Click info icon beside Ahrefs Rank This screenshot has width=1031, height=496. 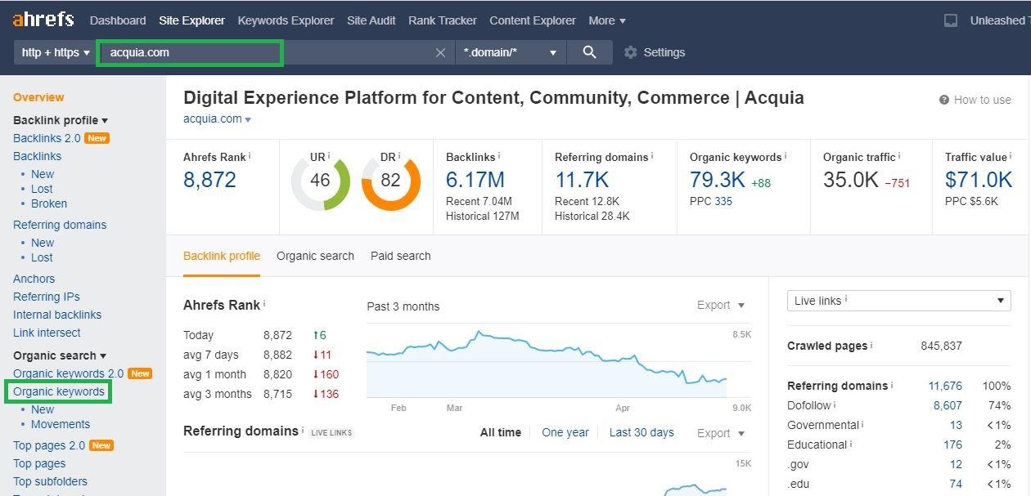[250, 156]
